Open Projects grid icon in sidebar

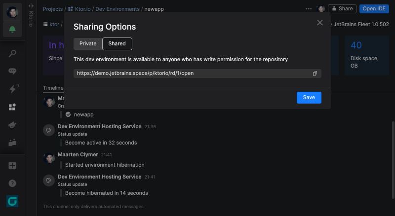click(12, 107)
